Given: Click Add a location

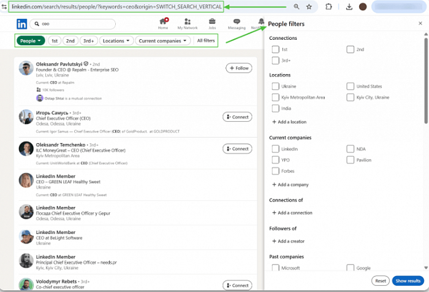Looking at the screenshot, I should tap(289, 122).
